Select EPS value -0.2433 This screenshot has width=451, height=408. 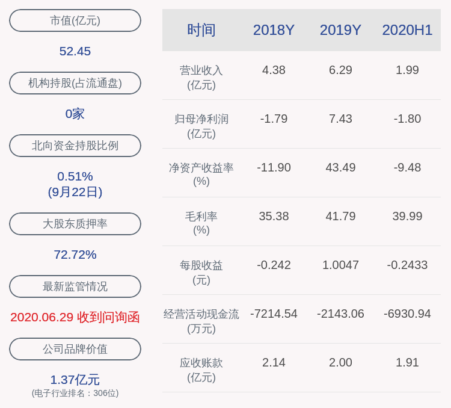coord(407,265)
